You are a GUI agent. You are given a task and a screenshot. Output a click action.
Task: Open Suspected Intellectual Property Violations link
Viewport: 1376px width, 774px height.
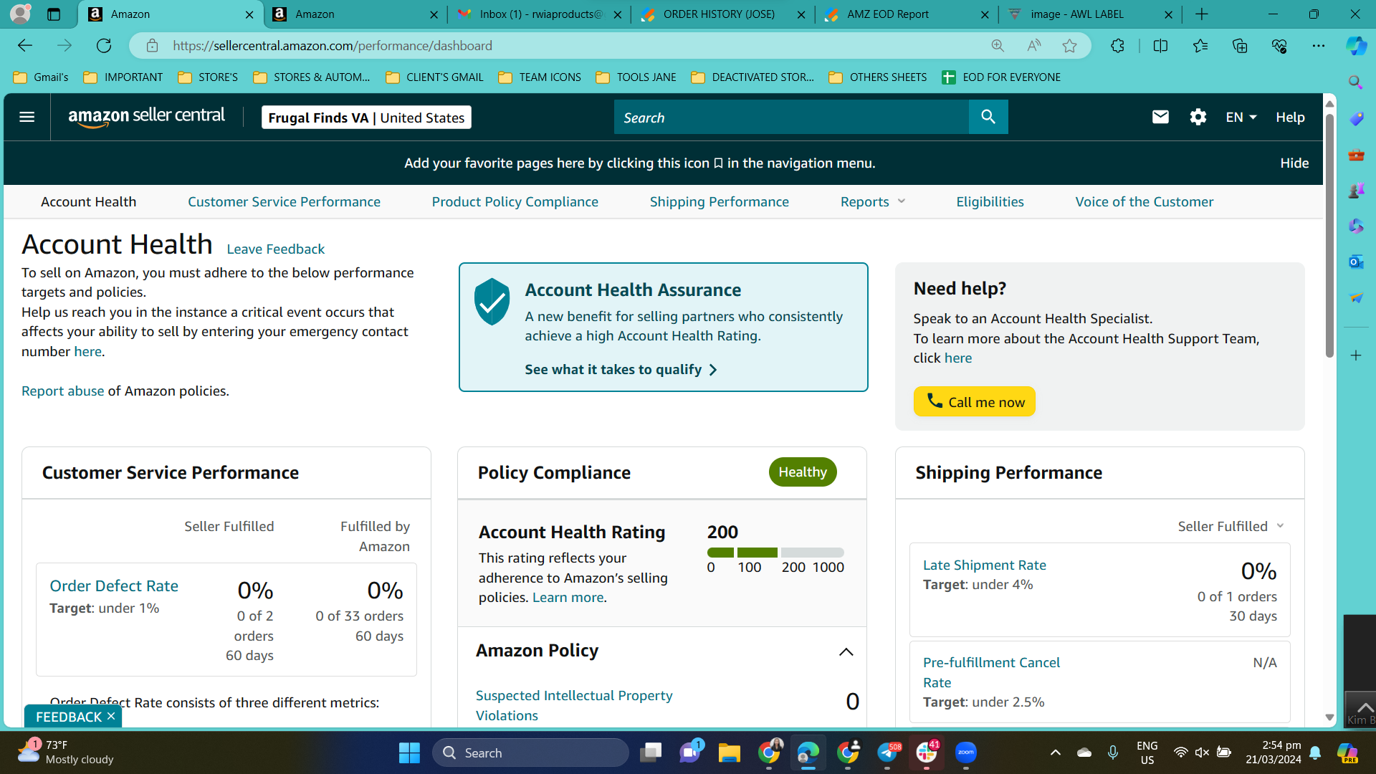tap(574, 705)
